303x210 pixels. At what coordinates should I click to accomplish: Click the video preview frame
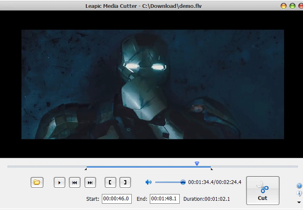pos(153,84)
